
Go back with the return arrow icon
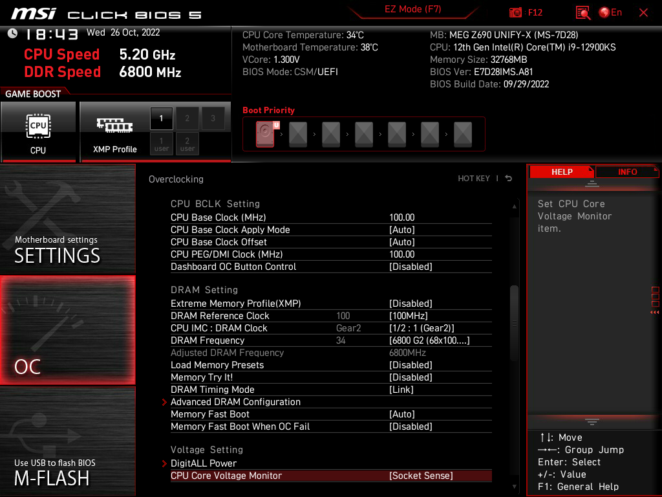(508, 179)
